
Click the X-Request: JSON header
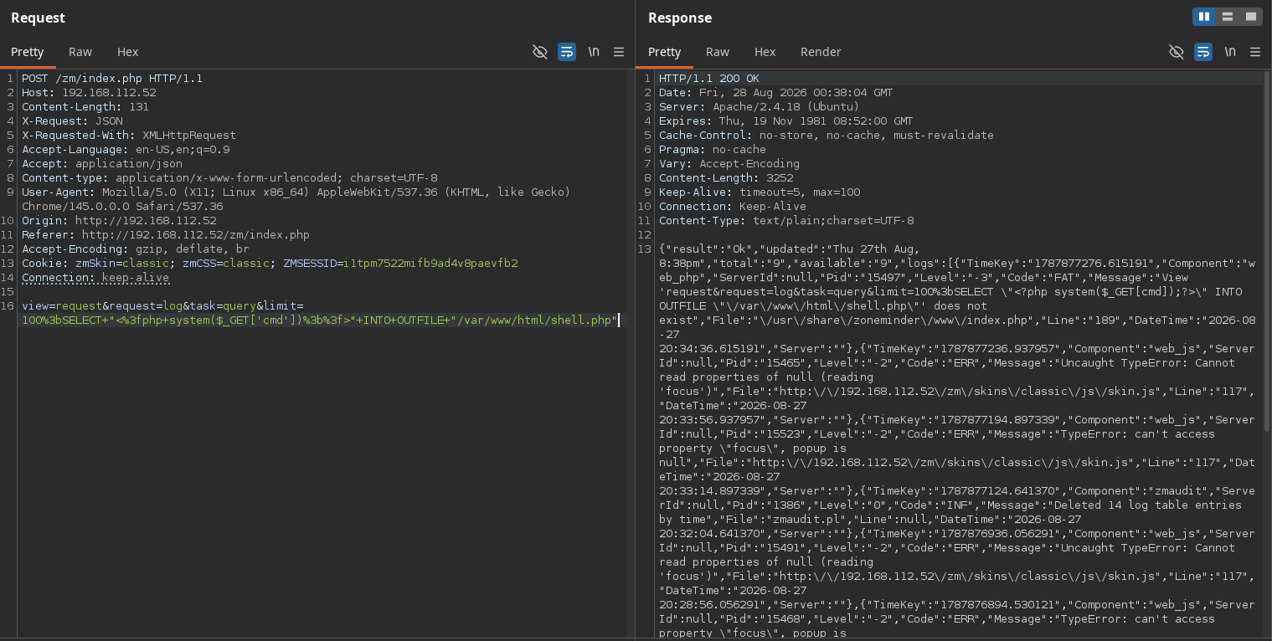click(x=72, y=121)
